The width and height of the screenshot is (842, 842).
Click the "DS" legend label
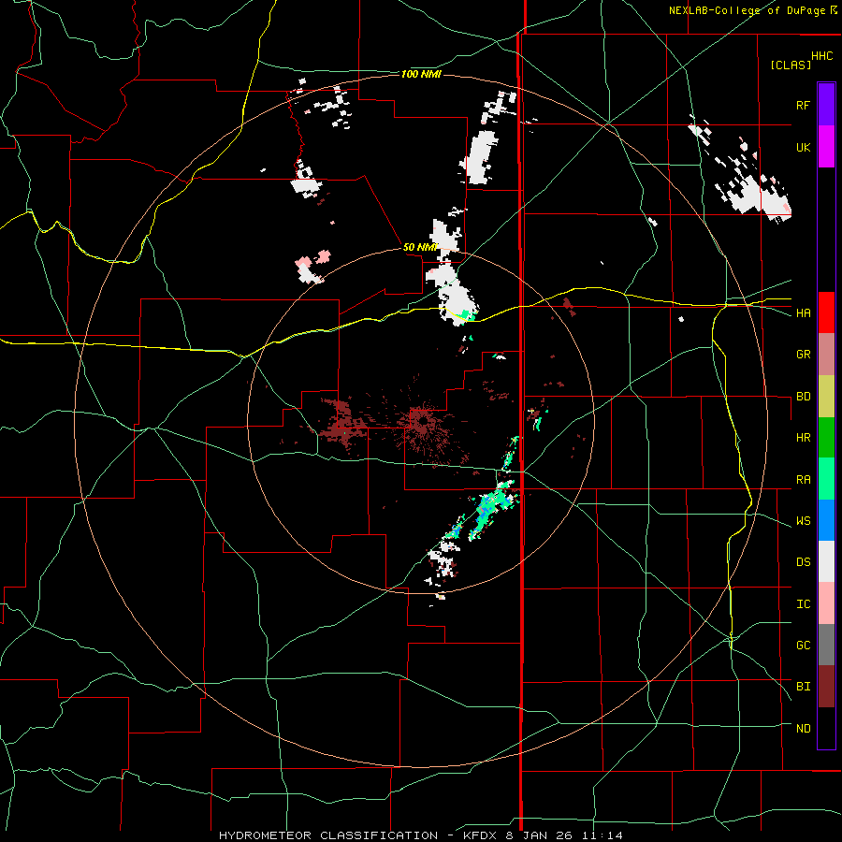click(x=803, y=562)
